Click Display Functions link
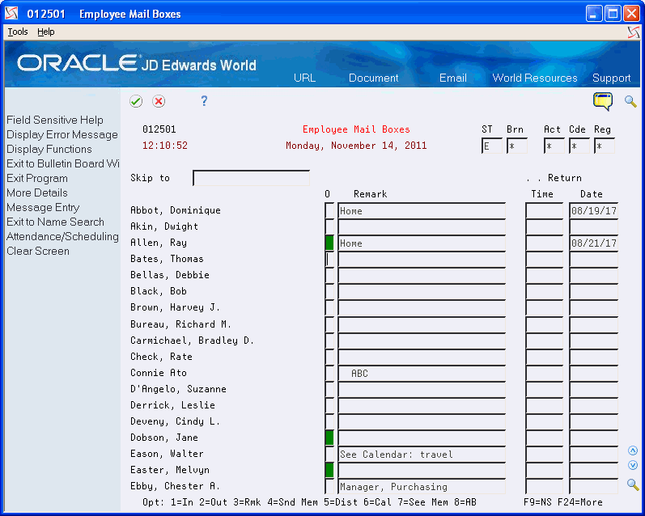Image resolution: width=645 pixels, height=516 pixels. pyautogui.click(x=49, y=149)
